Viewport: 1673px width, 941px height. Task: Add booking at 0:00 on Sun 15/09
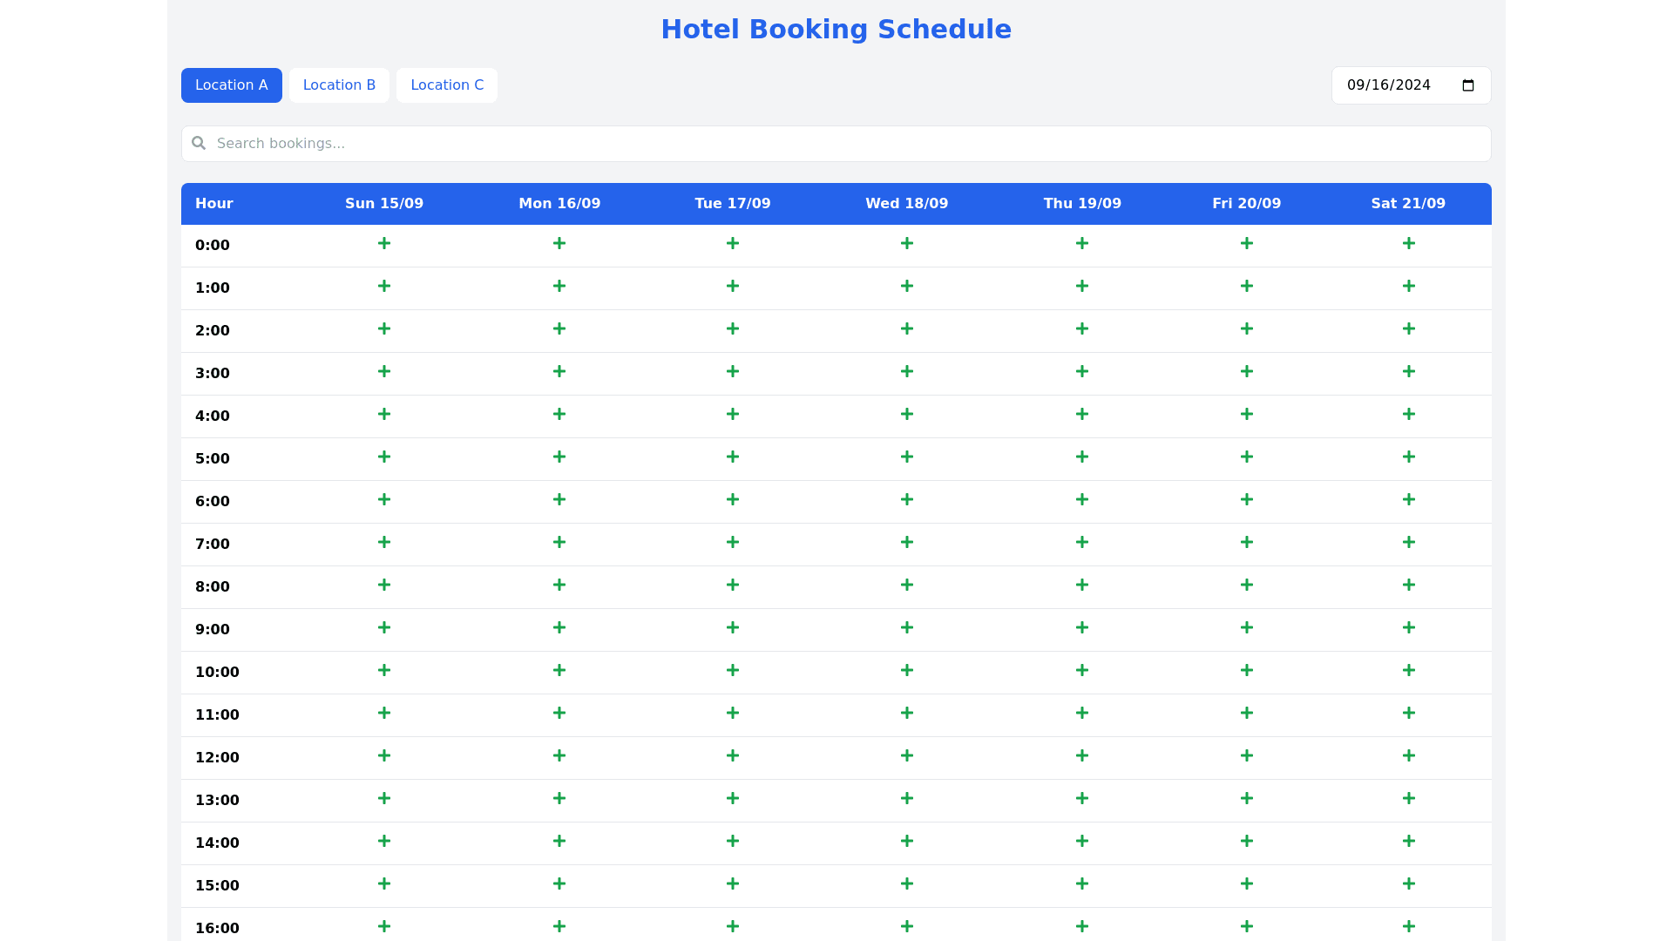pos(384,244)
